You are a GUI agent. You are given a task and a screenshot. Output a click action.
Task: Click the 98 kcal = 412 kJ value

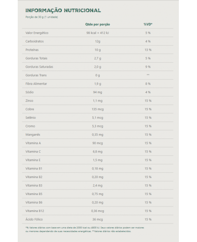click(98, 33)
